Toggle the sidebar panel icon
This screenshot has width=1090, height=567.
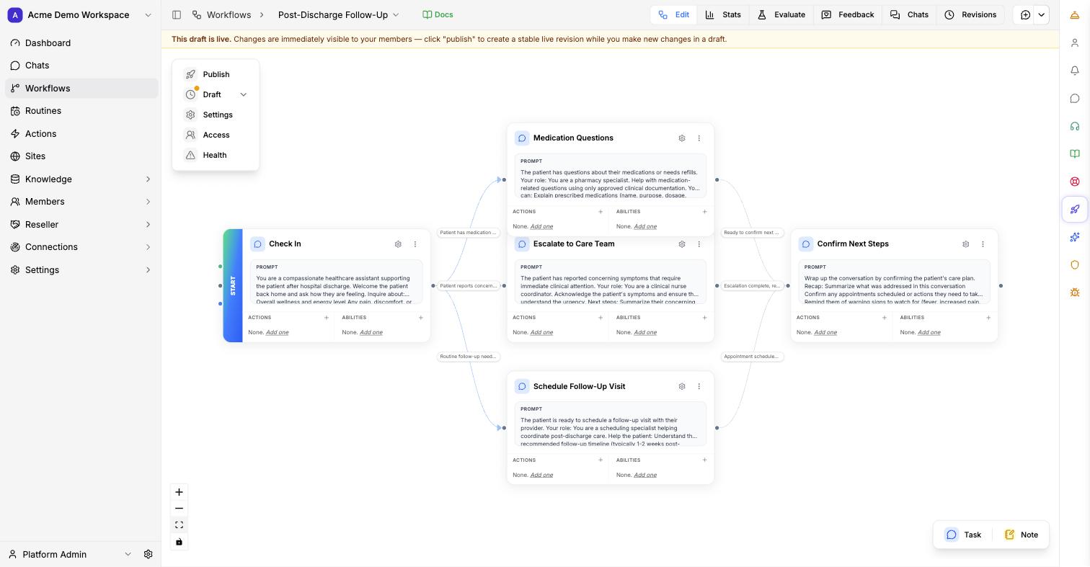click(177, 14)
